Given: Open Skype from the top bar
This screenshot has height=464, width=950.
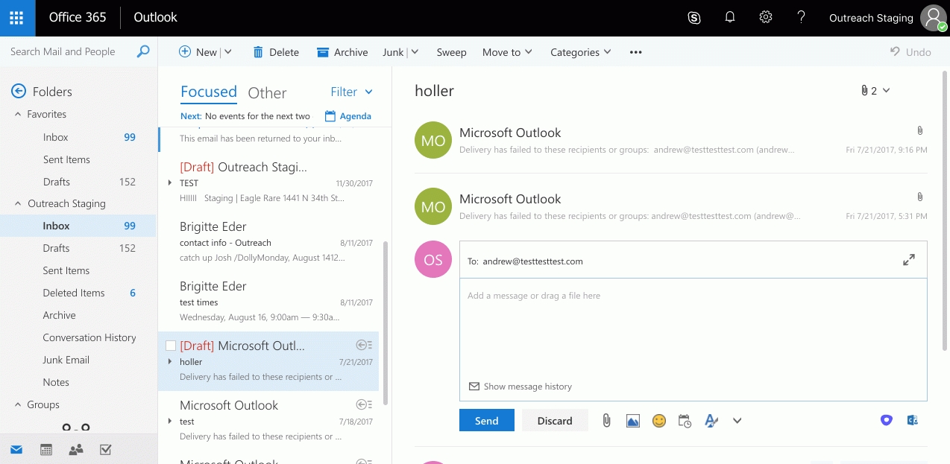Looking at the screenshot, I should 694,18.
